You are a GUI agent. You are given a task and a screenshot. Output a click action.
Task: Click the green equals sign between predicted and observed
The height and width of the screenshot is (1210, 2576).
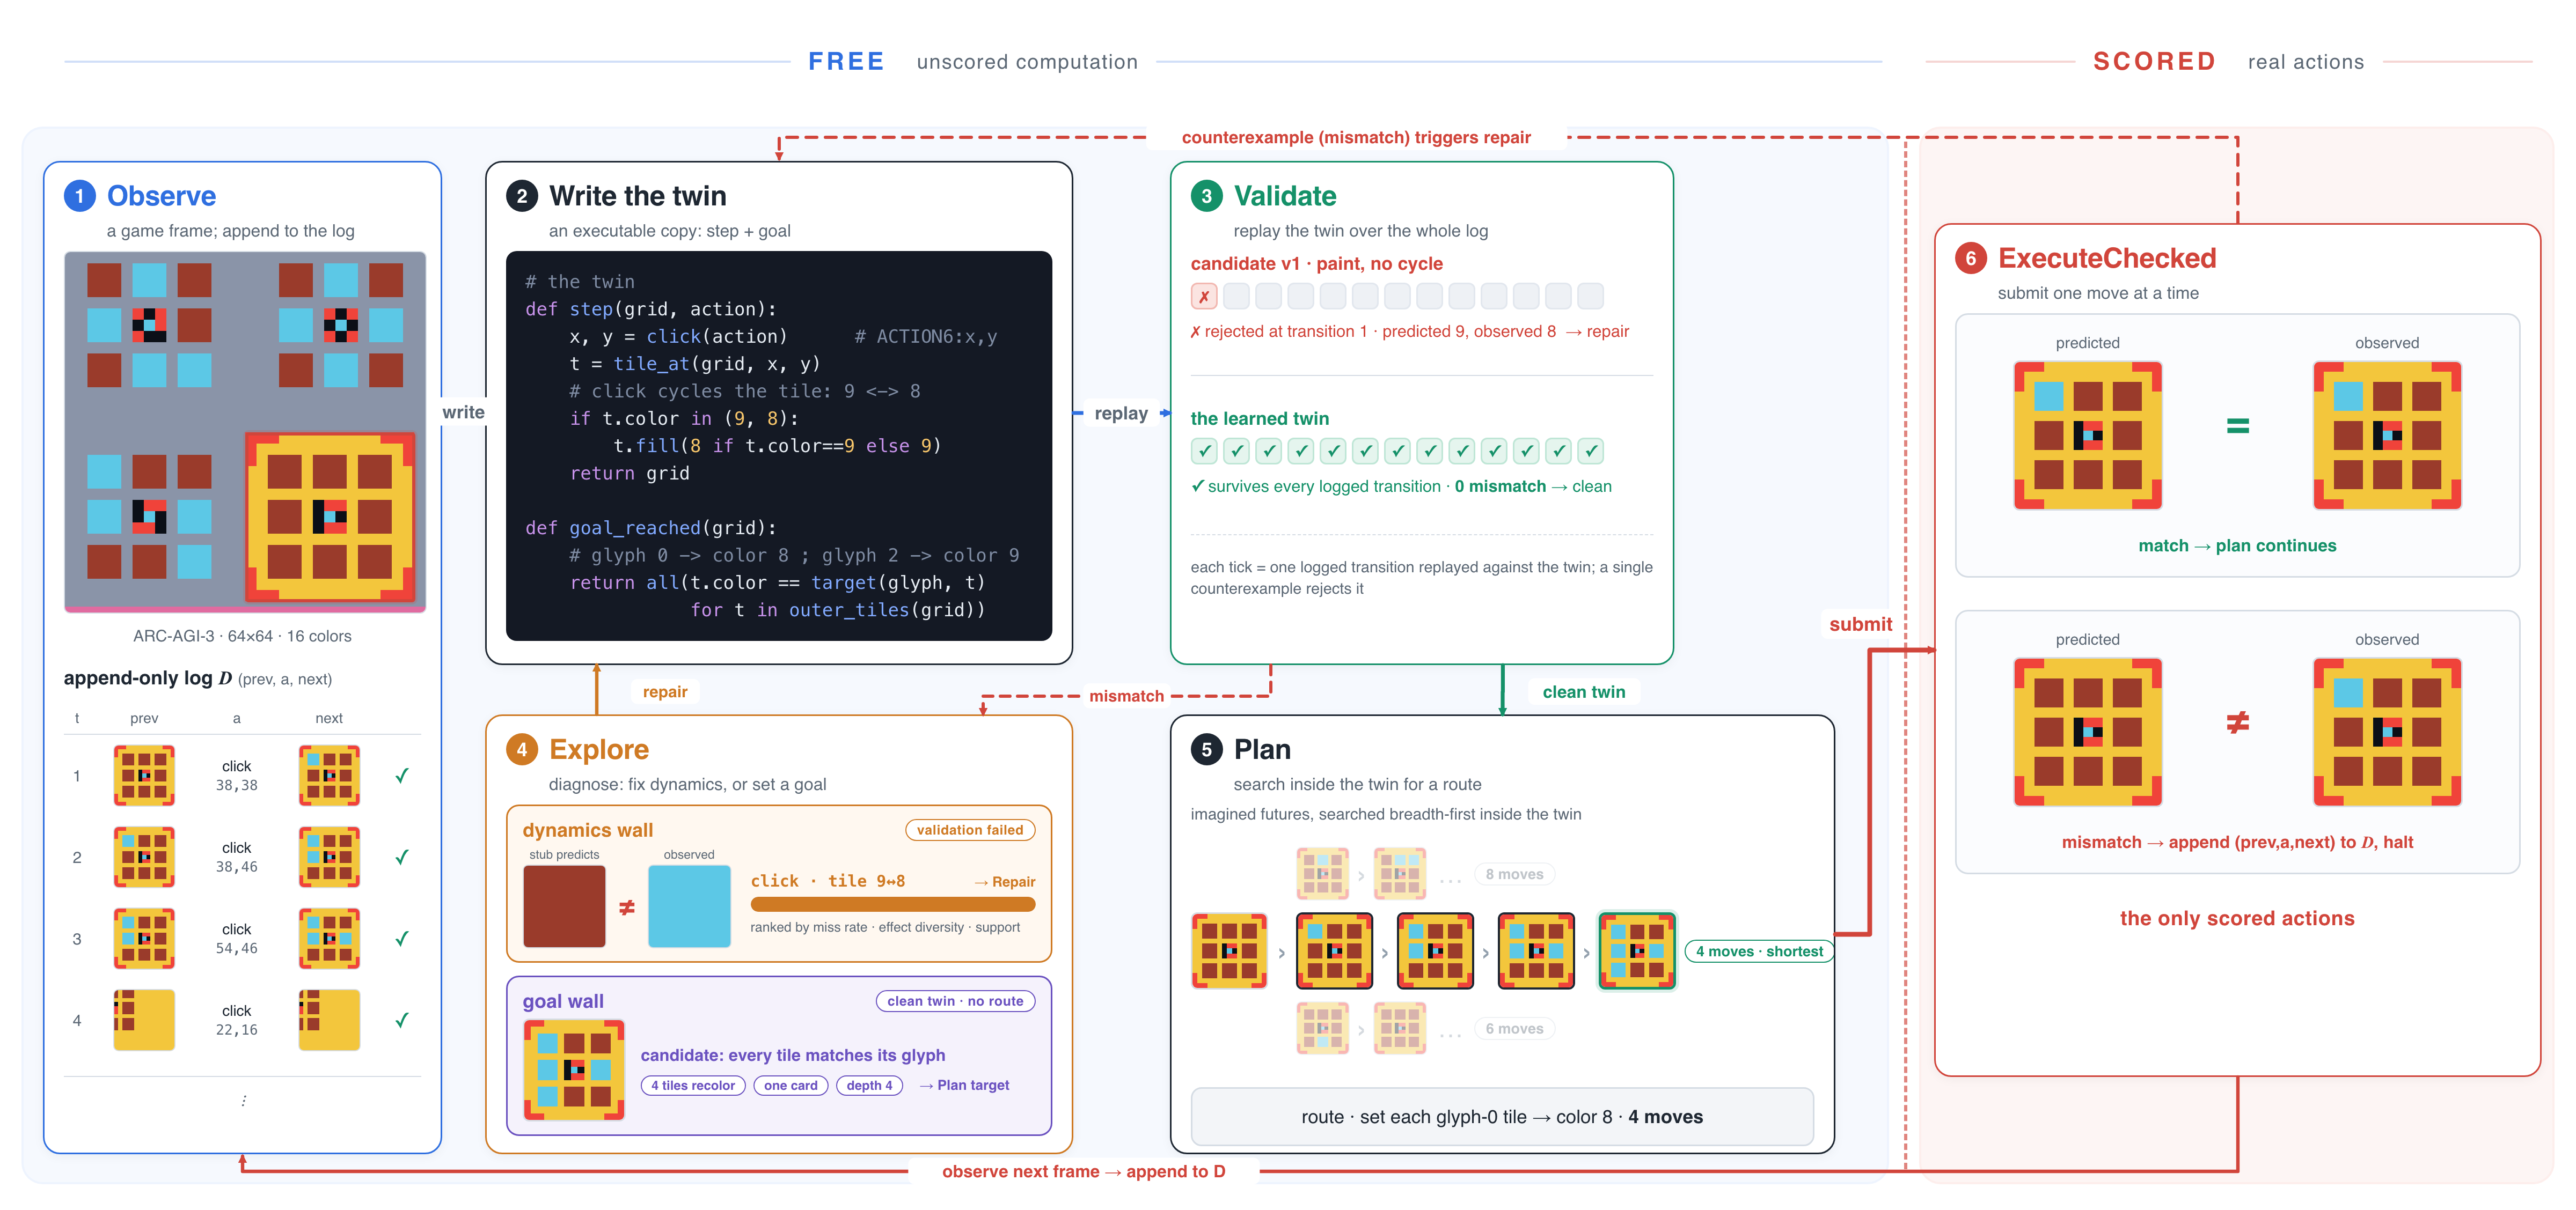2238,426
